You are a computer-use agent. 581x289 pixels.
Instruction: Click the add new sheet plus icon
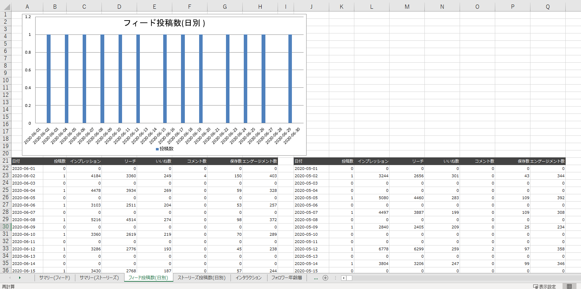(x=325, y=278)
